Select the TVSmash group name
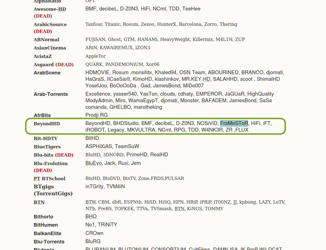The image size is (326, 250). point(161,209)
